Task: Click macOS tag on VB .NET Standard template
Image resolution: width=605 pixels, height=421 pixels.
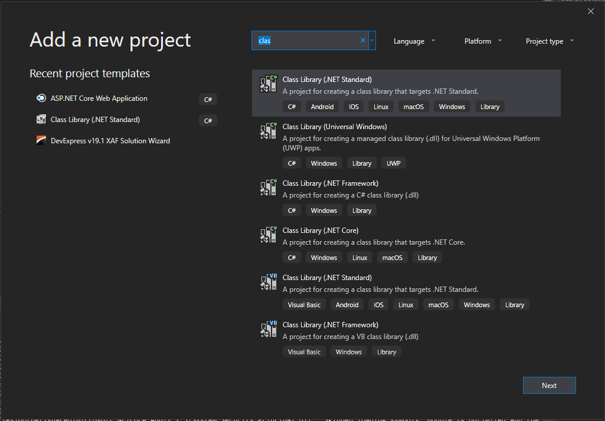Action: (x=439, y=305)
